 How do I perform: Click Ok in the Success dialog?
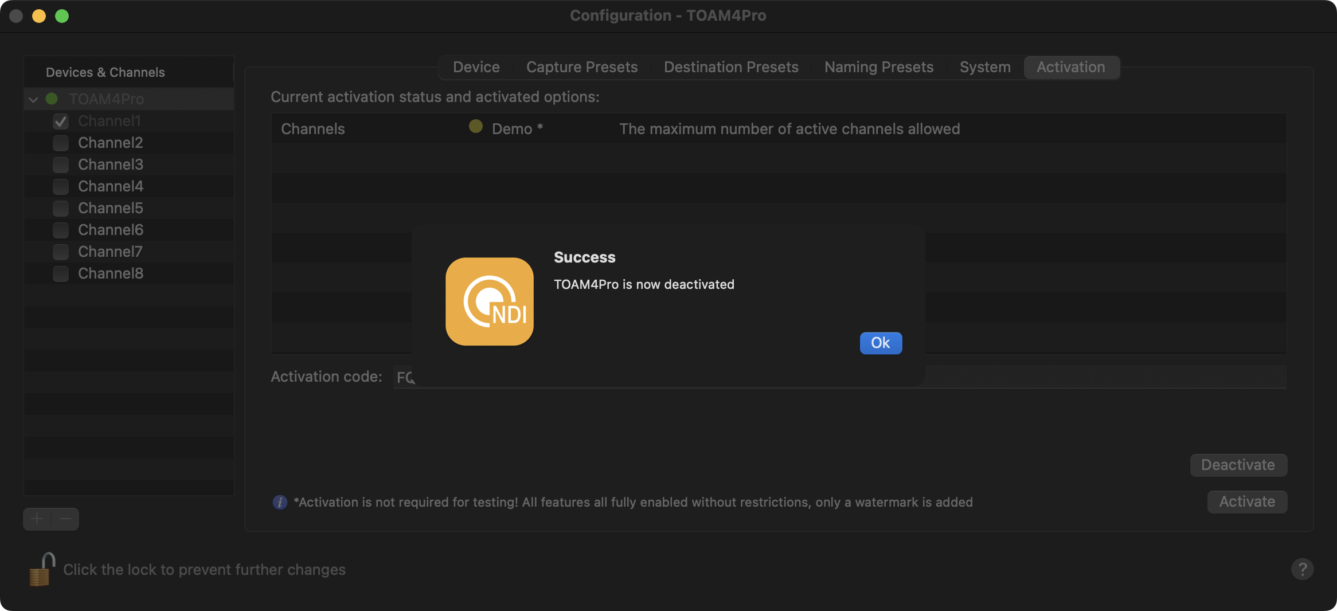(x=881, y=343)
